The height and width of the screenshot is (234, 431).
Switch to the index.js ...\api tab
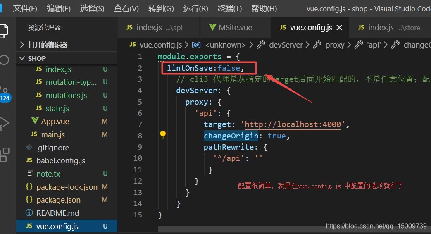pos(159,28)
